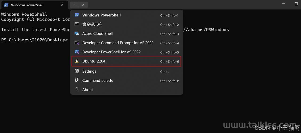Open the Command palette entry
This screenshot has width=301, height=133.
pyautogui.click(x=127, y=81)
